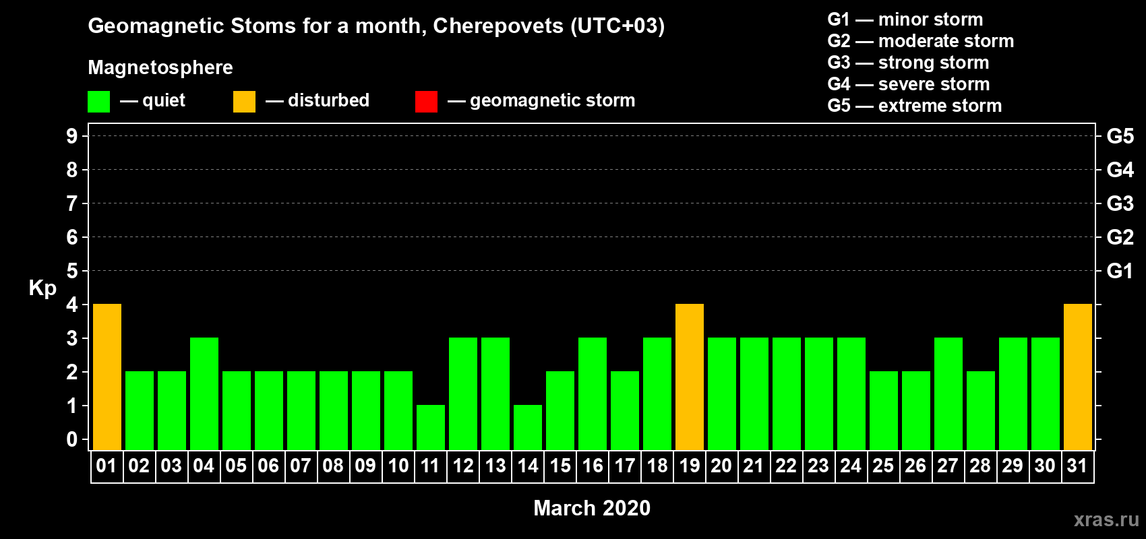The width and height of the screenshot is (1146, 539).
Task: Click the 'G4 — severe storm' legend line
Action: (x=909, y=84)
